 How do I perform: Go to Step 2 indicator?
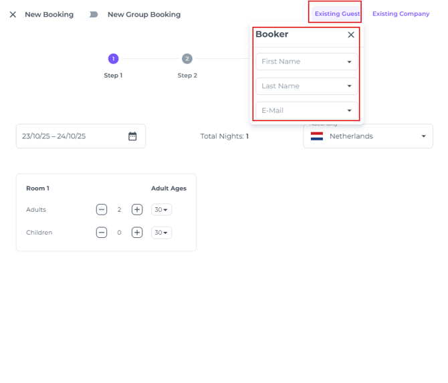point(187,59)
